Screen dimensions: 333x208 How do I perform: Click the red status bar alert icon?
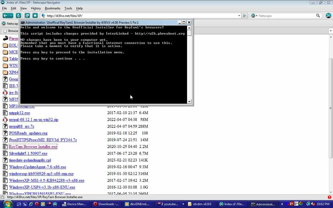(330, 197)
